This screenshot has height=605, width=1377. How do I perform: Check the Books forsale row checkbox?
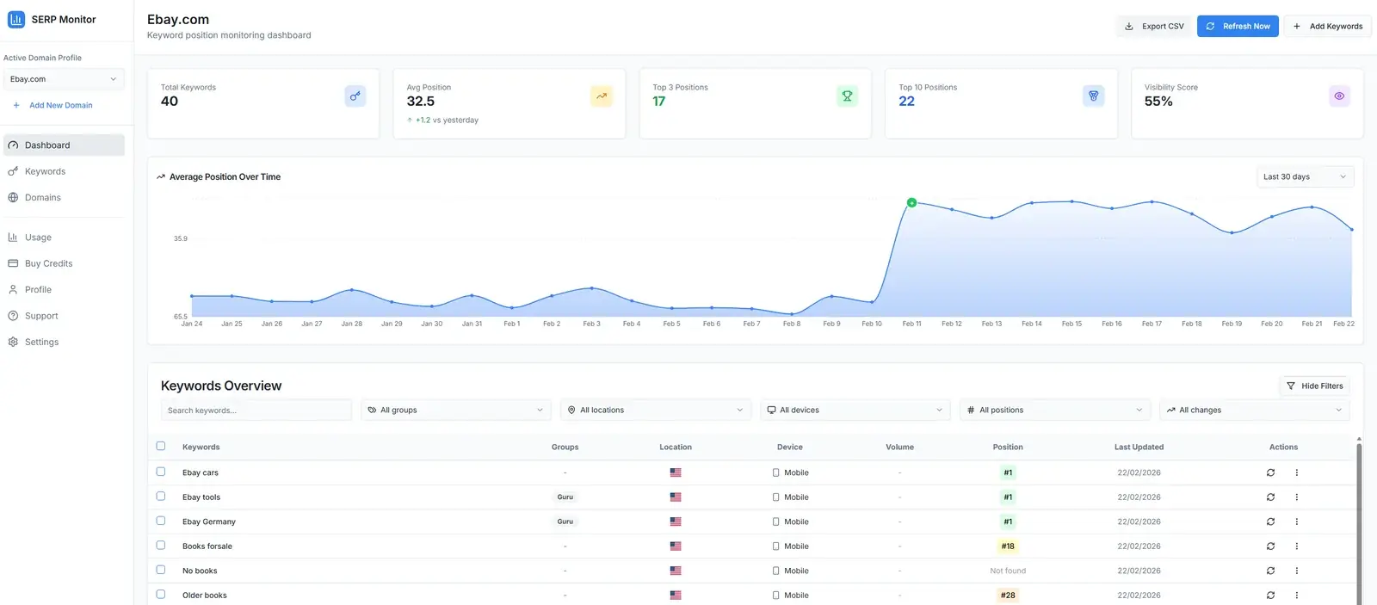pyautogui.click(x=161, y=545)
